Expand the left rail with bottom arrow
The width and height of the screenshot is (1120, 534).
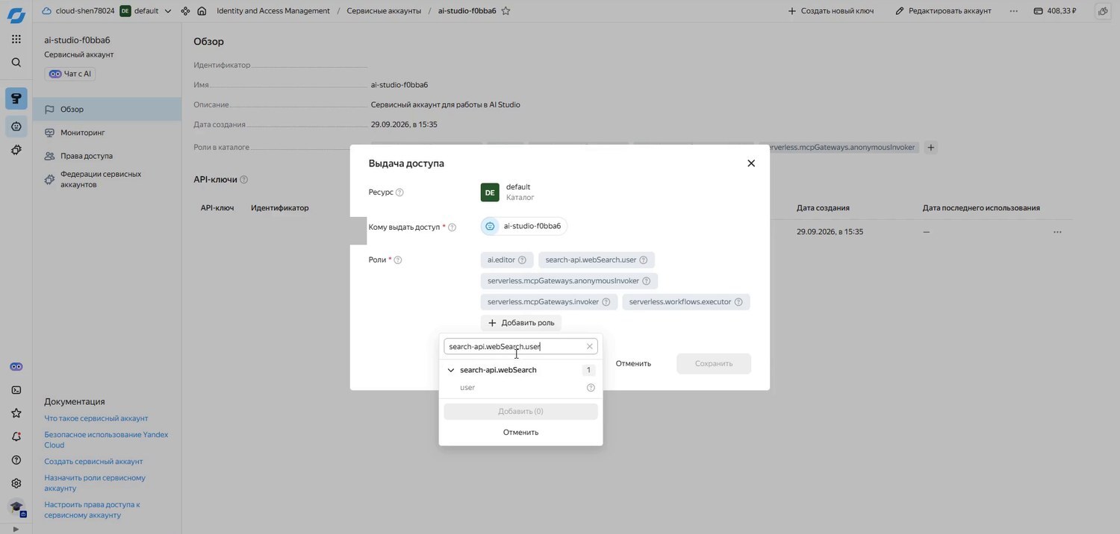(16, 529)
